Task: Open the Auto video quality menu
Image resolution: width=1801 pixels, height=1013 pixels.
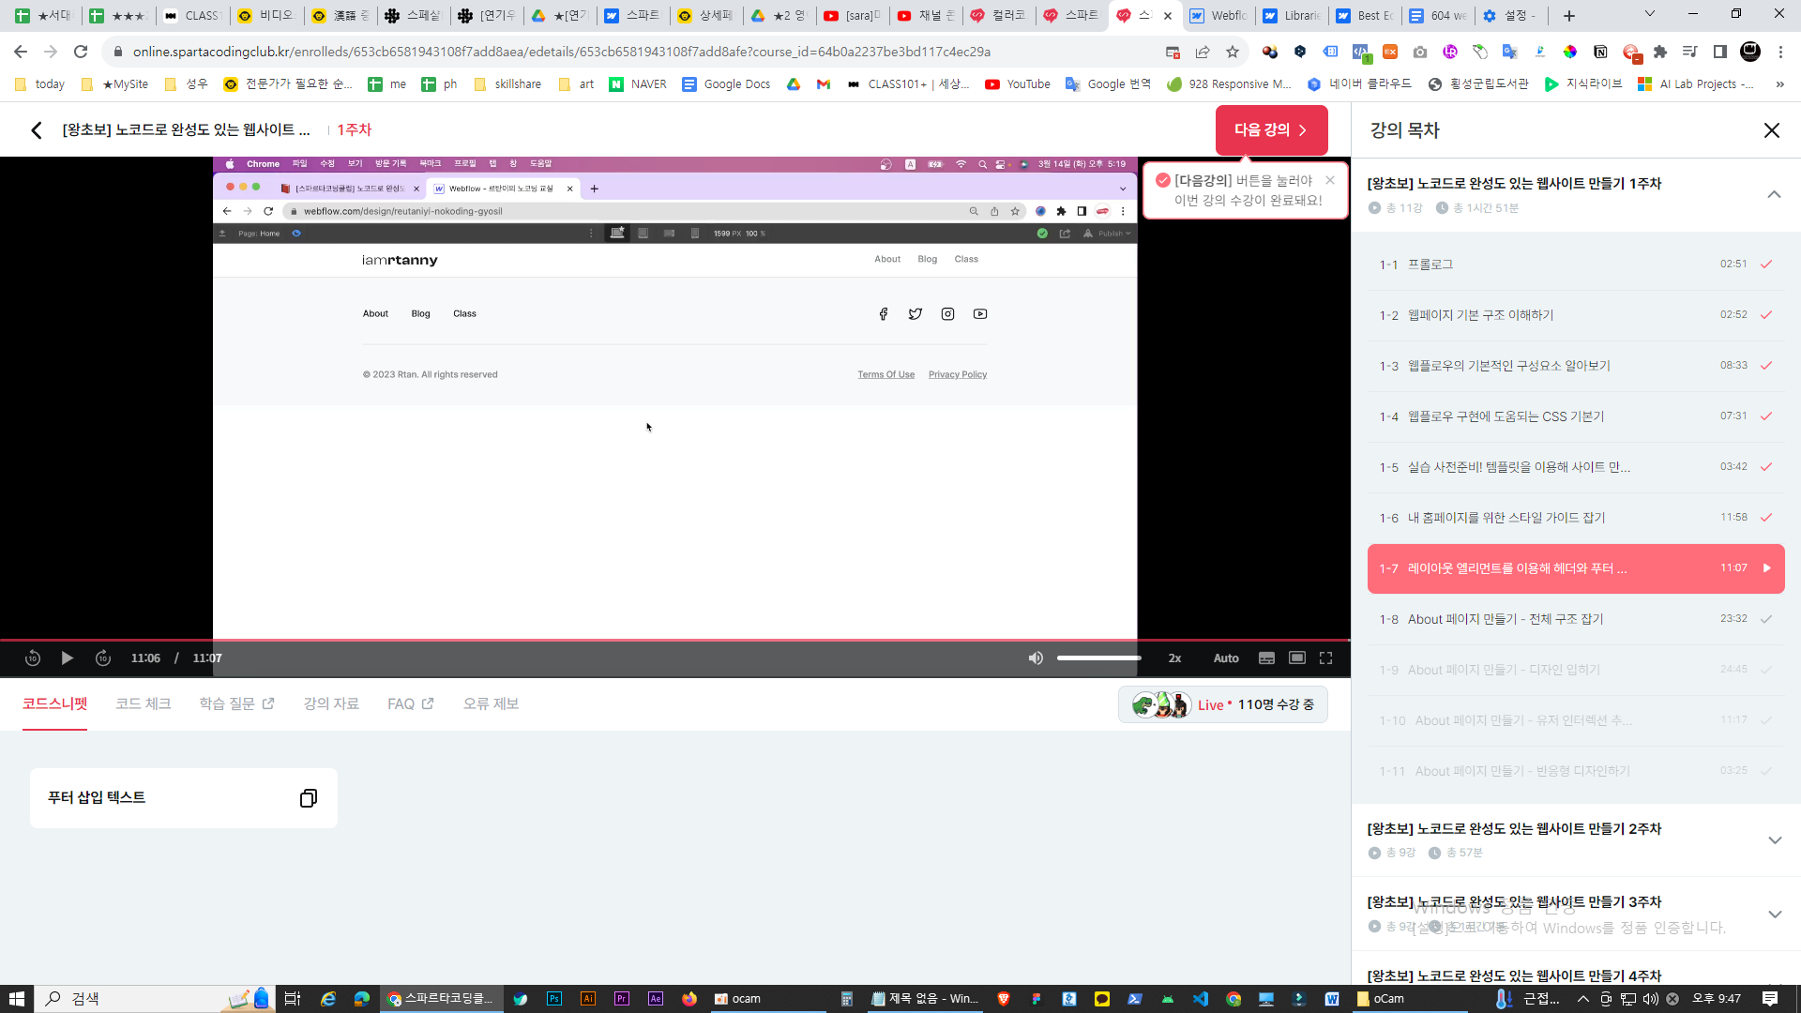Action: [x=1226, y=658]
